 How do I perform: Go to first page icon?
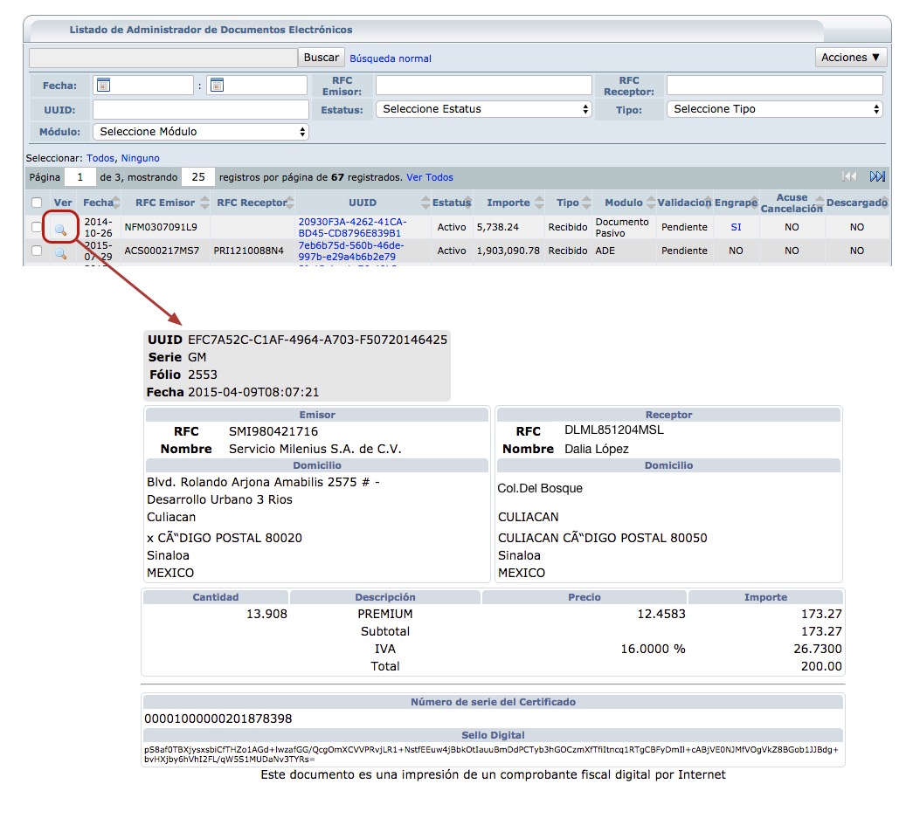coord(849,176)
